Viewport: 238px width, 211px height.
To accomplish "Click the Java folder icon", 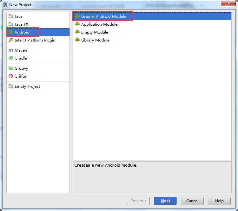I will [11, 16].
